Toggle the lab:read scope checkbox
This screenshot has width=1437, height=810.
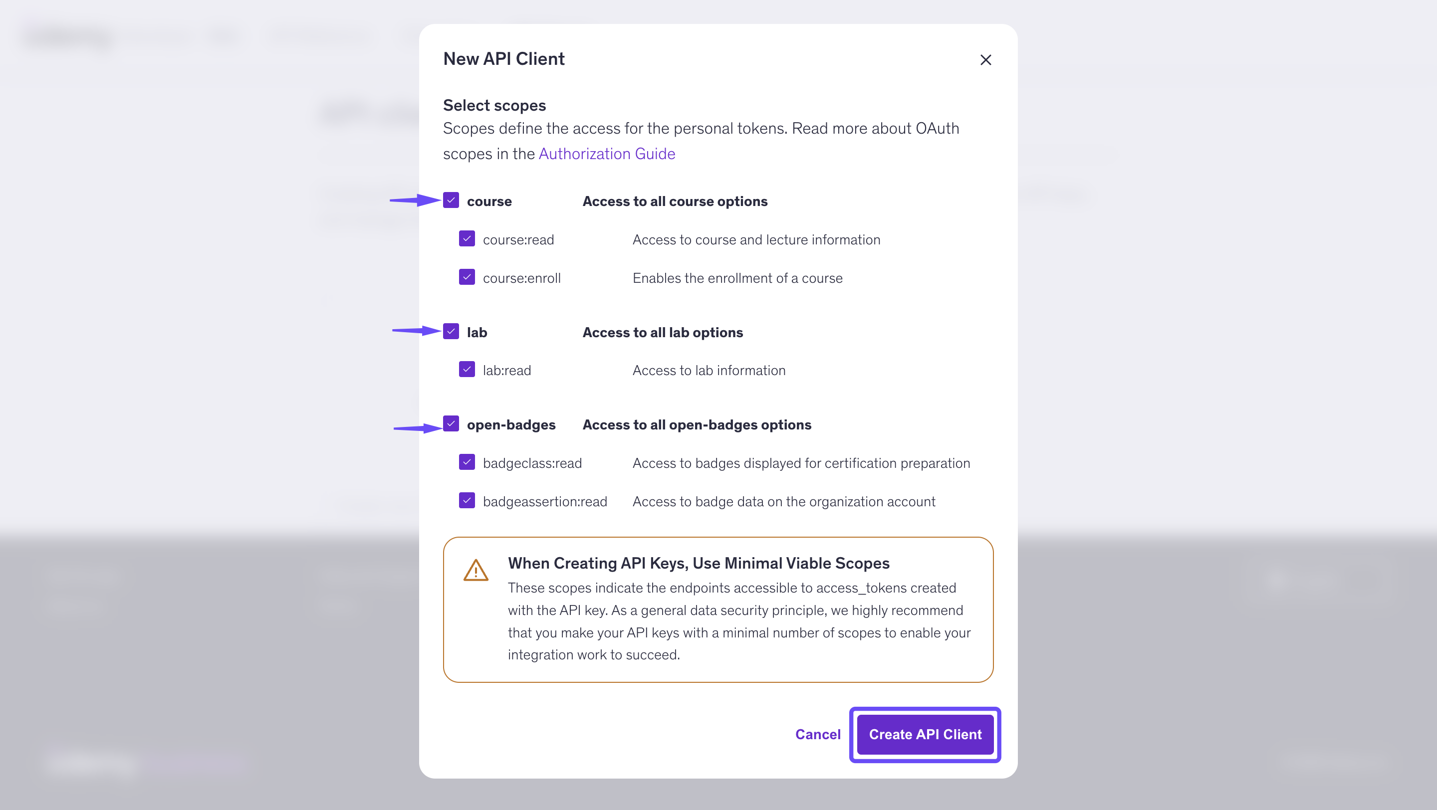point(467,370)
